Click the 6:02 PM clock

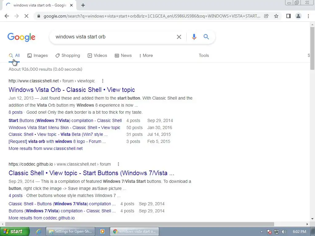pyautogui.click(x=299, y=232)
